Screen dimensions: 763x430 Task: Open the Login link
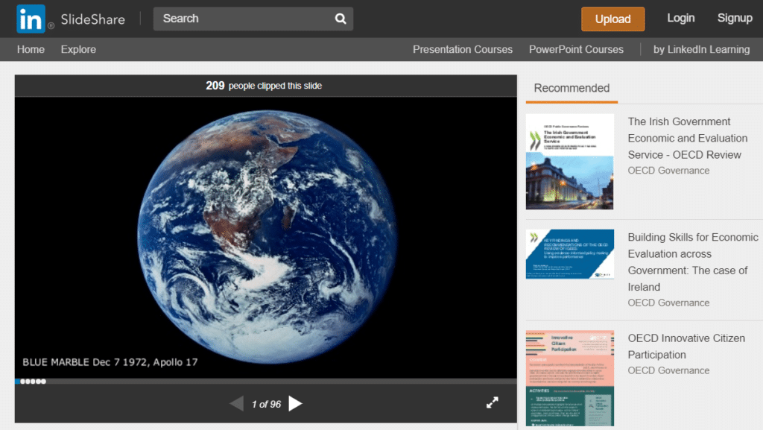point(680,18)
